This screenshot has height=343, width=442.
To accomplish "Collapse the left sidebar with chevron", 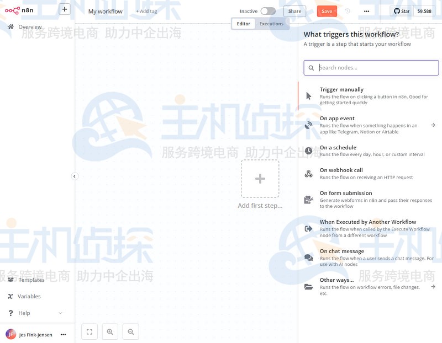I will click(75, 176).
